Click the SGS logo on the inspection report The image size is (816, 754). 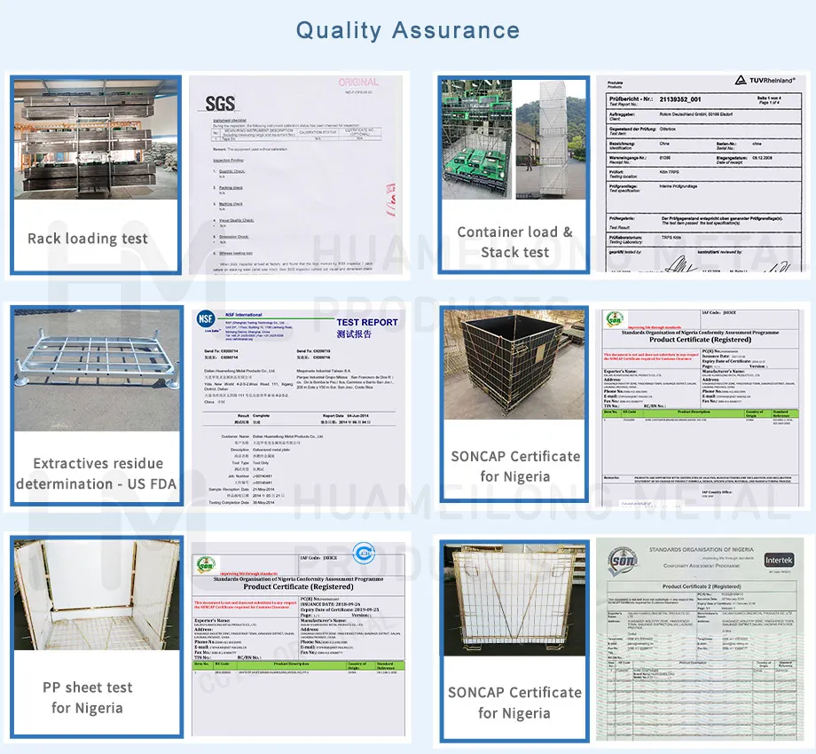click(x=220, y=104)
